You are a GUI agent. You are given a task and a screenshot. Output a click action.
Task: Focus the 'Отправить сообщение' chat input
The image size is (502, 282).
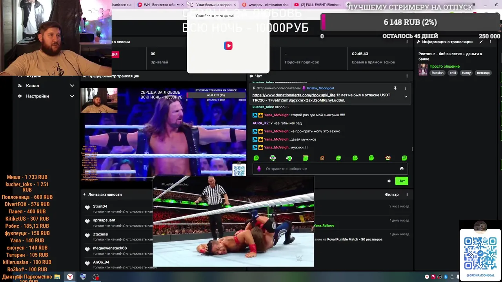330,169
